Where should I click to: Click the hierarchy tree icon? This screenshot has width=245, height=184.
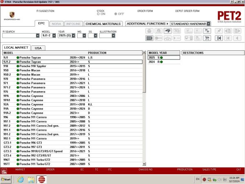click(x=198, y=38)
